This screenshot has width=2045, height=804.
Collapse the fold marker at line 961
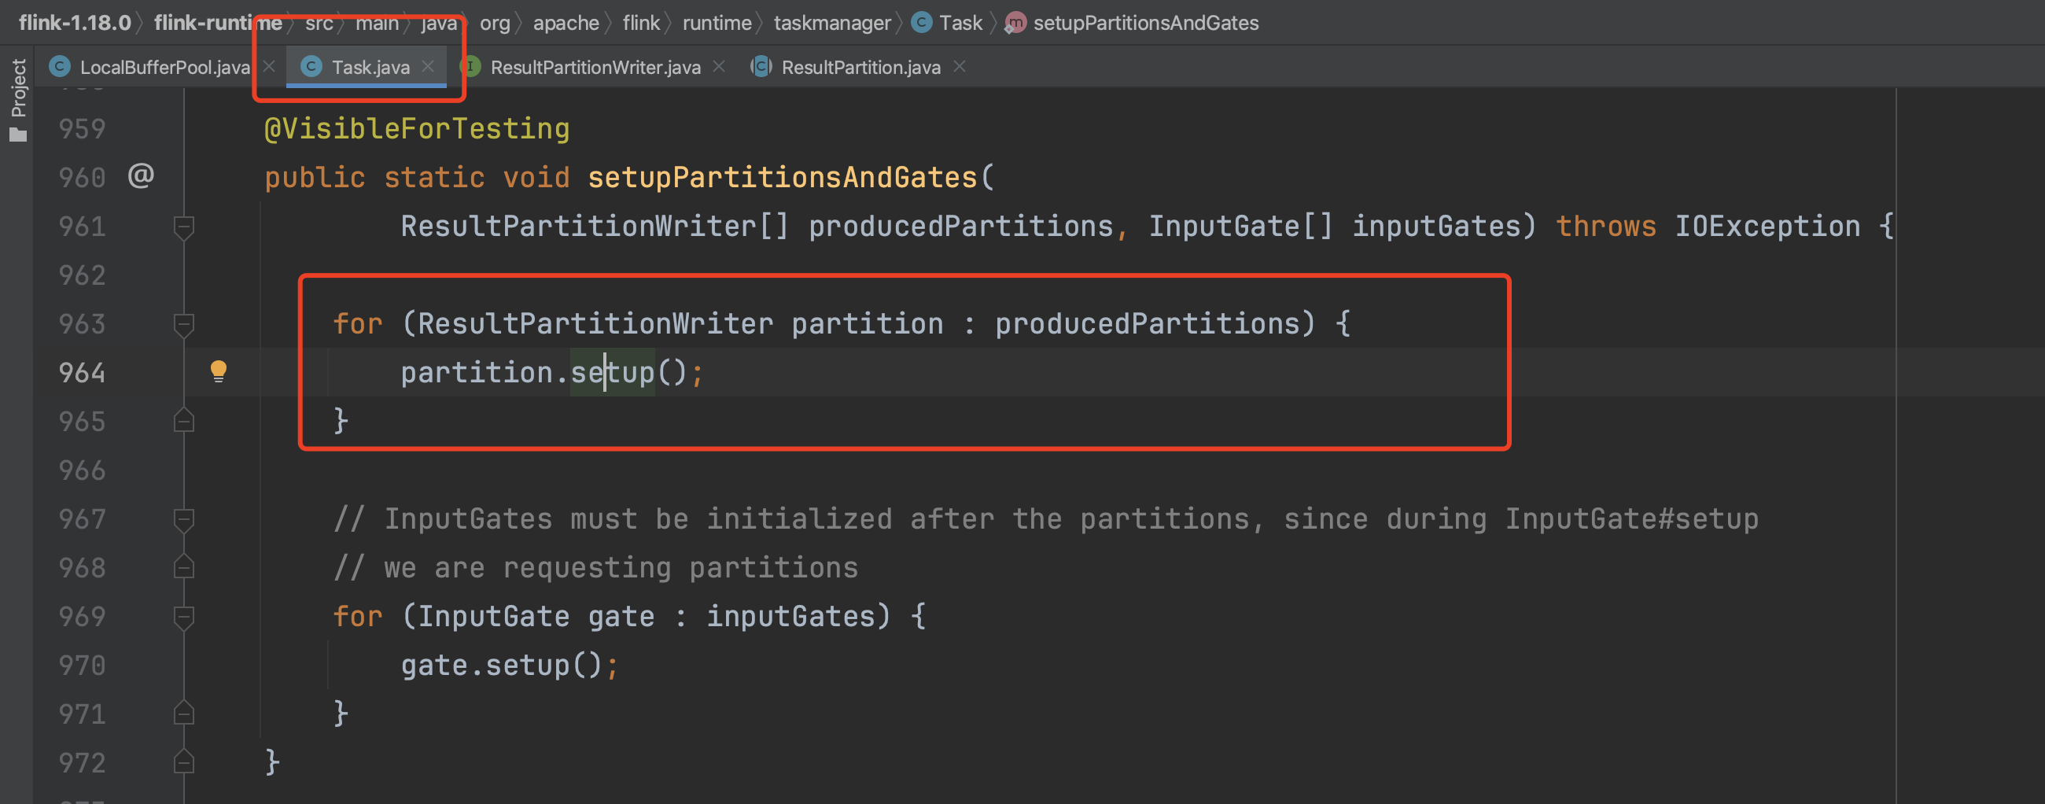coord(183,227)
